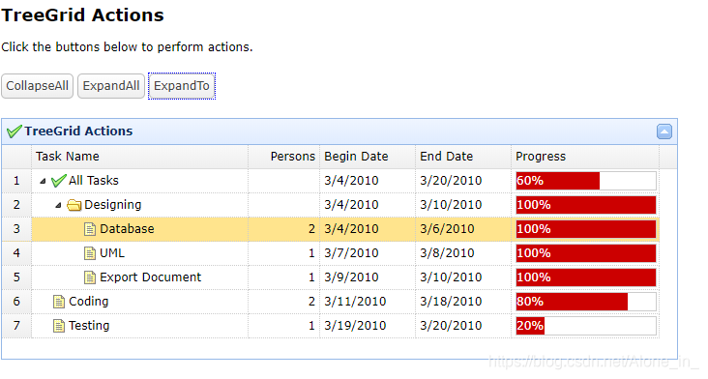Click the End Date 3/8/2010 cell
This screenshot has width=708, height=379.
click(463, 253)
